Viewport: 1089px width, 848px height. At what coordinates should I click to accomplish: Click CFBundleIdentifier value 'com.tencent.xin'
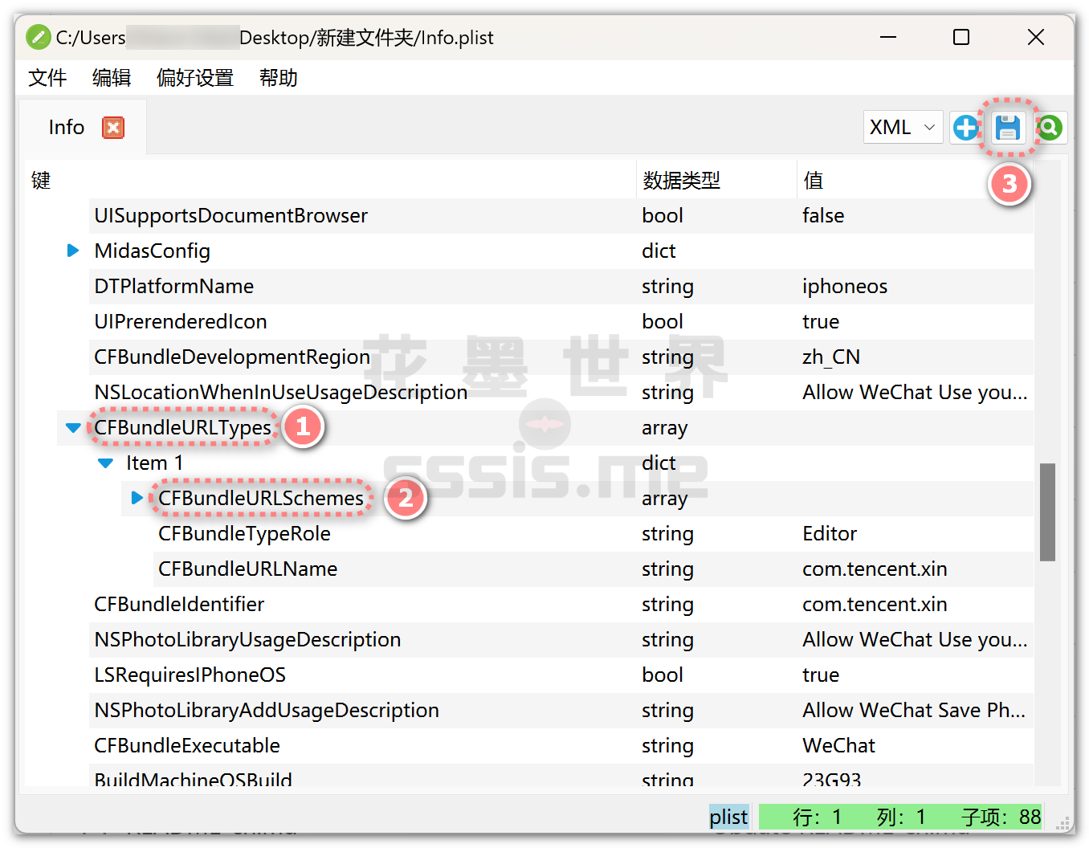(x=875, y=604)
